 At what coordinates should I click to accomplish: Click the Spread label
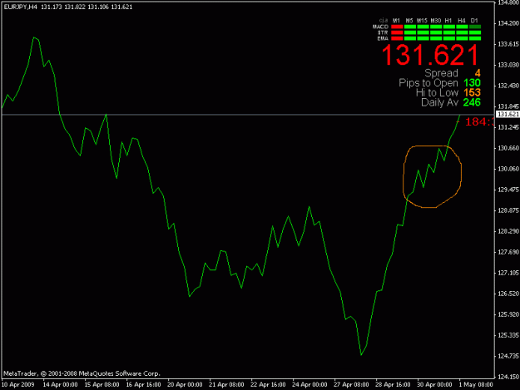click(x=441, y=73)
